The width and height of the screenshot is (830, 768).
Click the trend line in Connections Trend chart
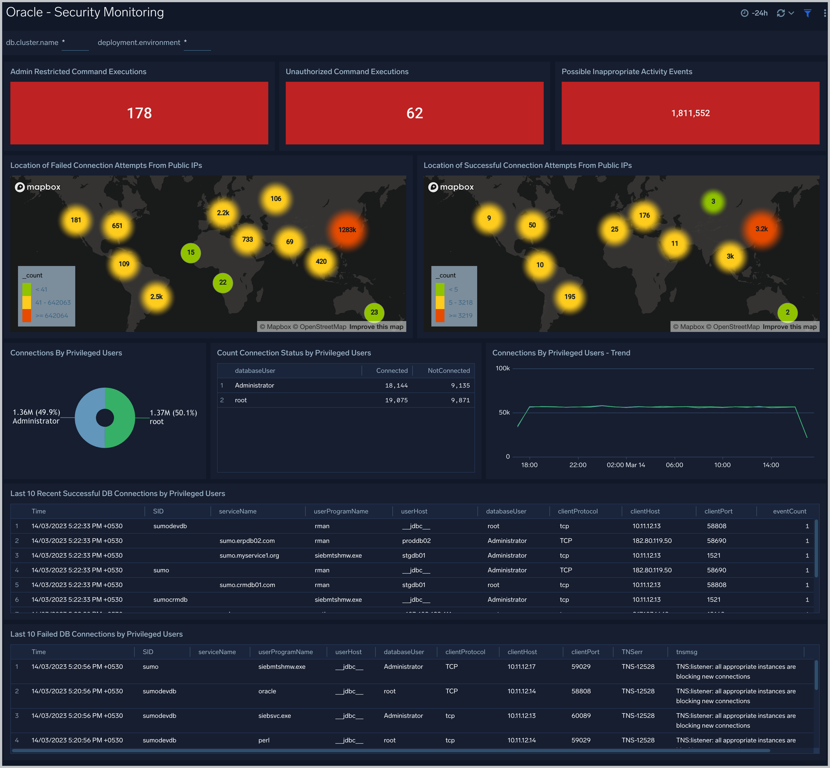click(662, 407)
